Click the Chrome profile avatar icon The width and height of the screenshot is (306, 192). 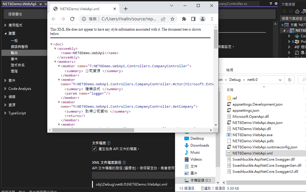coord(203,19)
